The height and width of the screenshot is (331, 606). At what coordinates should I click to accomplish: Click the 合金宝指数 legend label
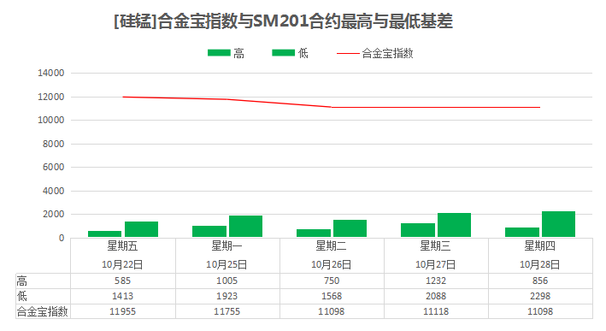387,53
